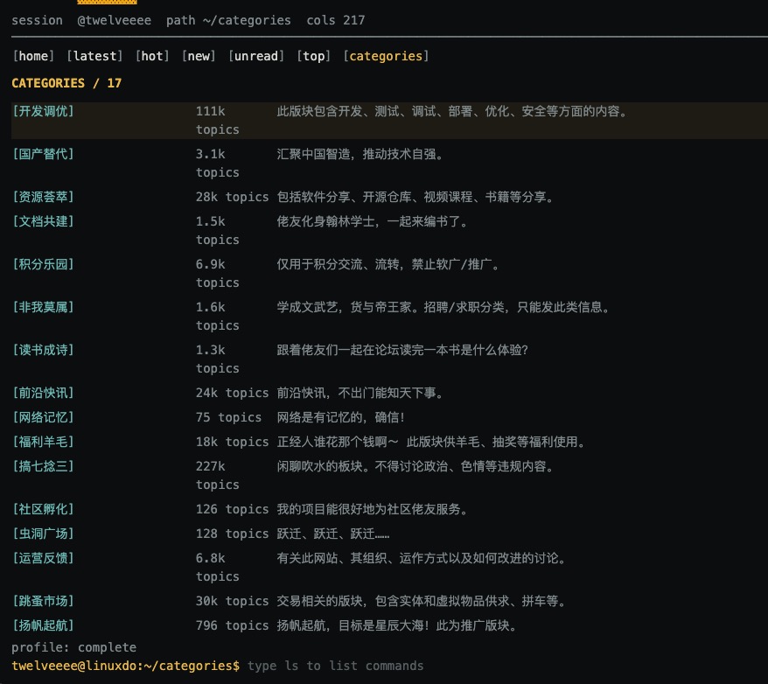Open the 国产替代 category

coord(43,154)
